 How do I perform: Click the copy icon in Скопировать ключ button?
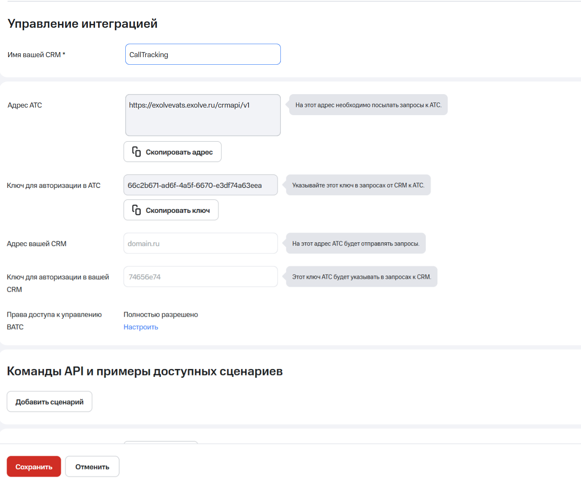click(136, 210)
